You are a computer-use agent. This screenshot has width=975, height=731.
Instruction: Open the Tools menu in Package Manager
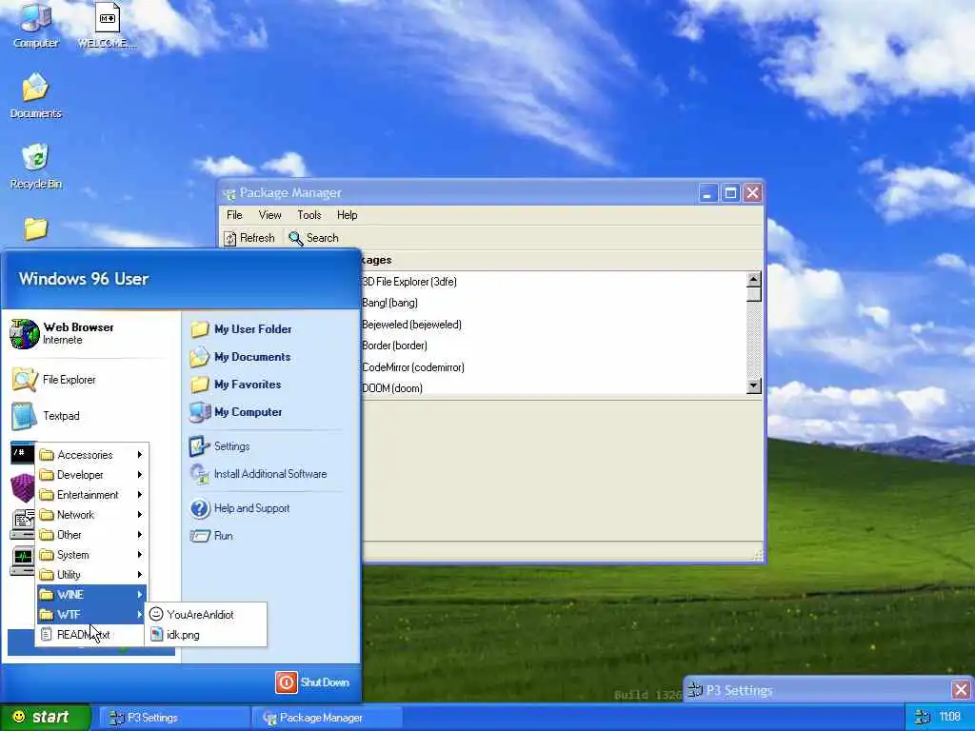309,215
